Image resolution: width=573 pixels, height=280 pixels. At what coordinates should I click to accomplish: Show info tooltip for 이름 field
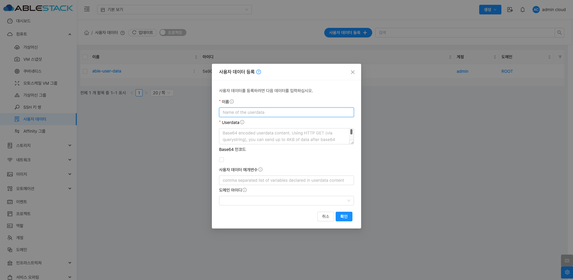(x=232, y=102)
